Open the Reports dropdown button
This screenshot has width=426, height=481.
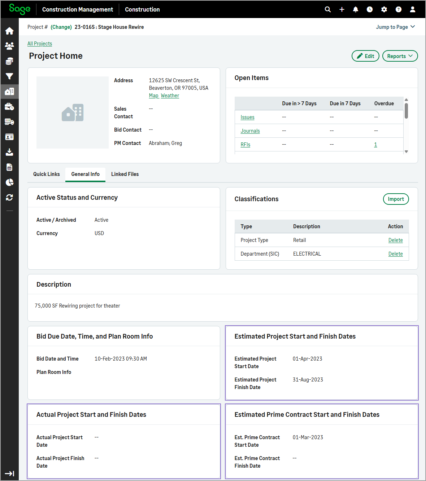point(400,56)
